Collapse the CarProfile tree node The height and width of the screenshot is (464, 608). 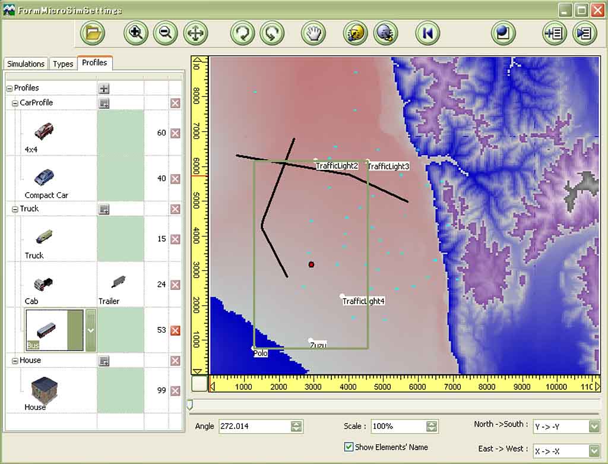tap(15, 103)
